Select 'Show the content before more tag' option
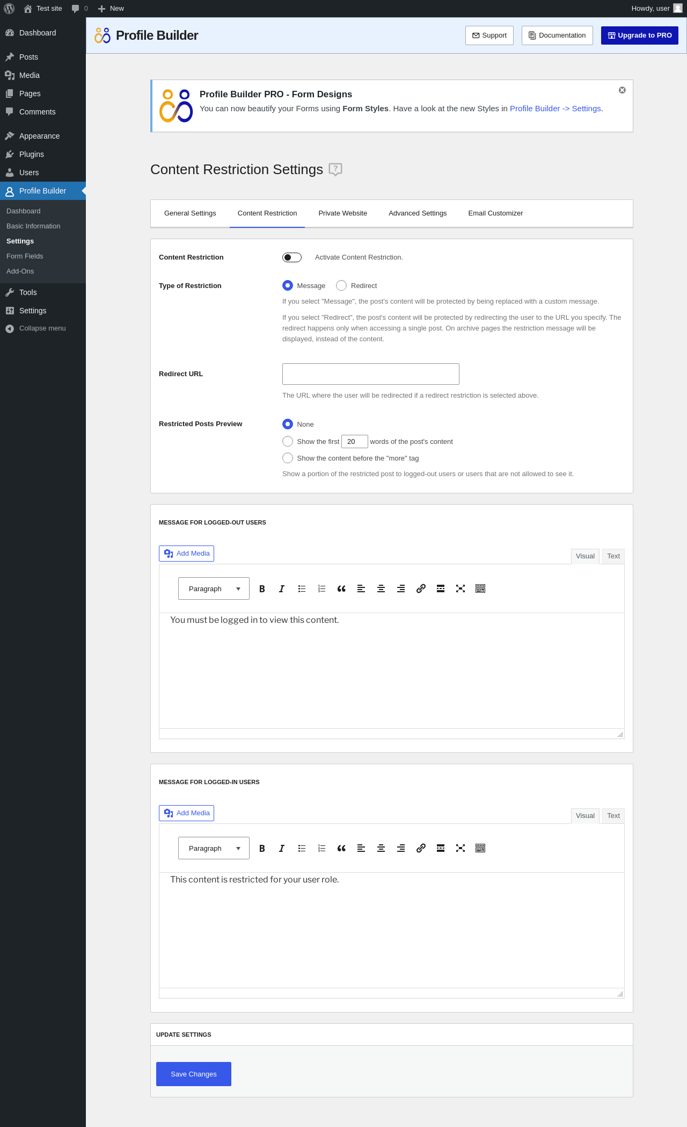687x1127 pixels. (288, 458)
